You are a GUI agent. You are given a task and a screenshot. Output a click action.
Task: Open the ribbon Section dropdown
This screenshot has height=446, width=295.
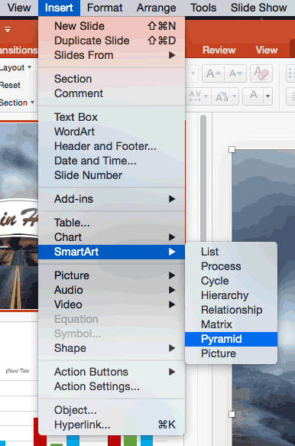pos(17,103)
